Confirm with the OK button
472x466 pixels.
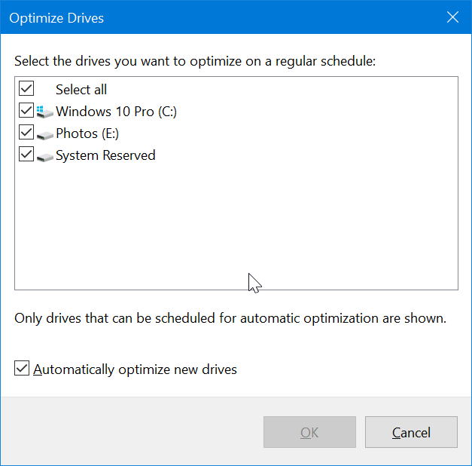(x=309, y=432)
